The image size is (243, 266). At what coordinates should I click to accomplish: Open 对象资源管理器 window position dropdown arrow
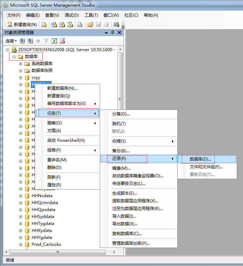(106, 33)
